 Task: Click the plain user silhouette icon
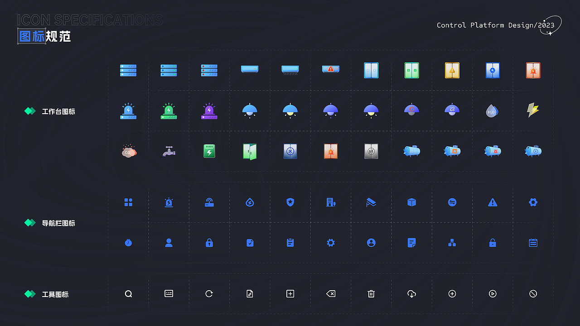(x=169, y=243)
